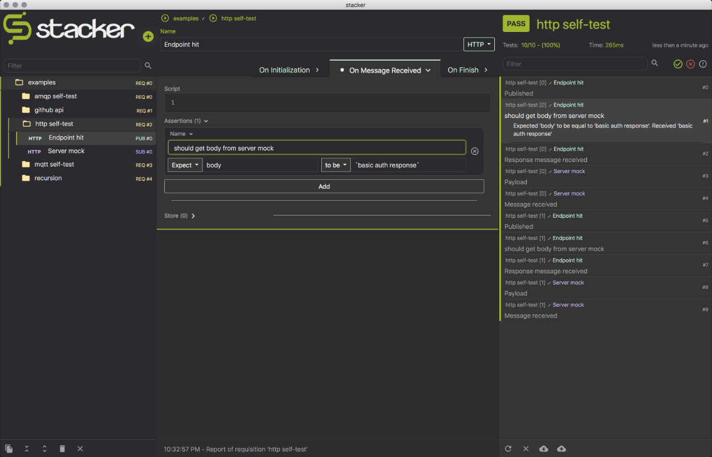This screenshot has height=457, width=712.
Task: Select result #7 Response message received
Action: (x=606, y=266)
